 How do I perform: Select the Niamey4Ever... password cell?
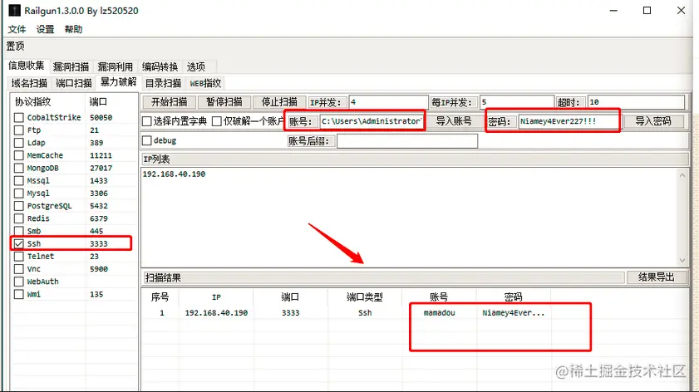pyautogui.click(x=513, y=313)
